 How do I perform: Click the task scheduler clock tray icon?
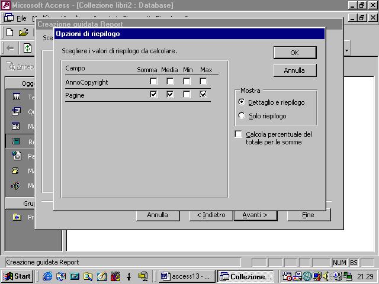[287, 276]
